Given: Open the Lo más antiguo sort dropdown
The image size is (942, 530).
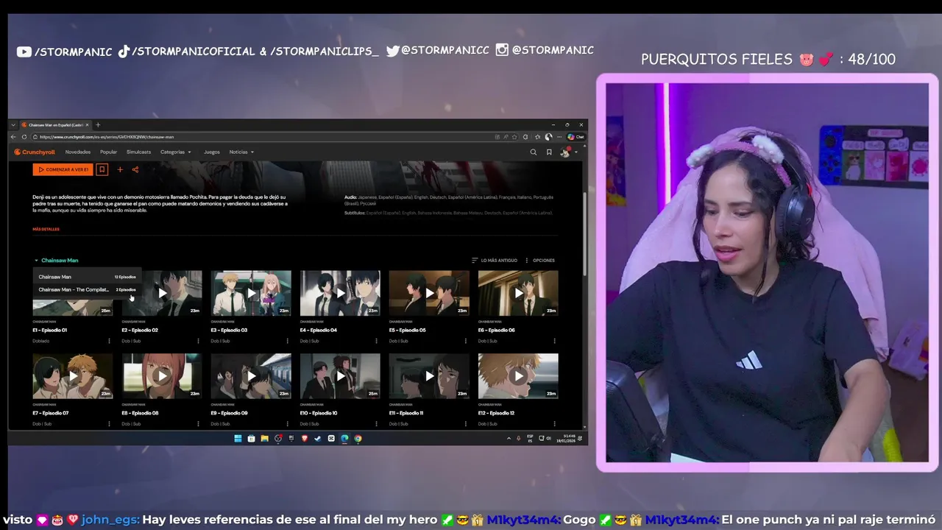Looking at the screenshot, I should tap(495, 261).
